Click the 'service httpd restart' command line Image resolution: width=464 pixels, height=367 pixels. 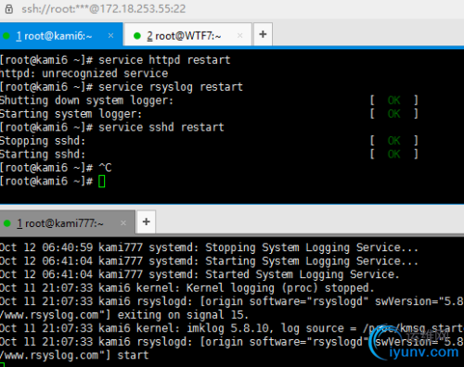115,60
